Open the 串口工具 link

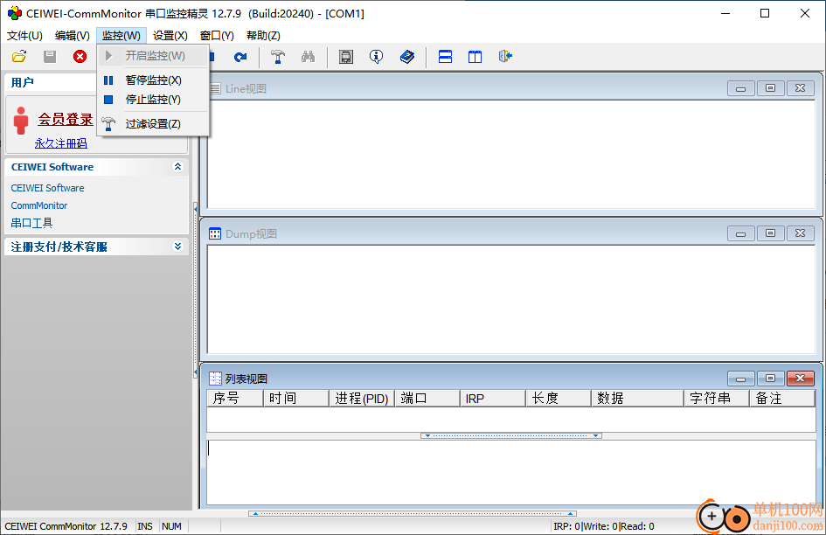tap(31, 223)
